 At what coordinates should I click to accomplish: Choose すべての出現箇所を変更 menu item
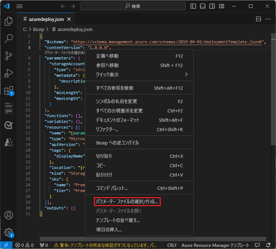coord(139,111)
